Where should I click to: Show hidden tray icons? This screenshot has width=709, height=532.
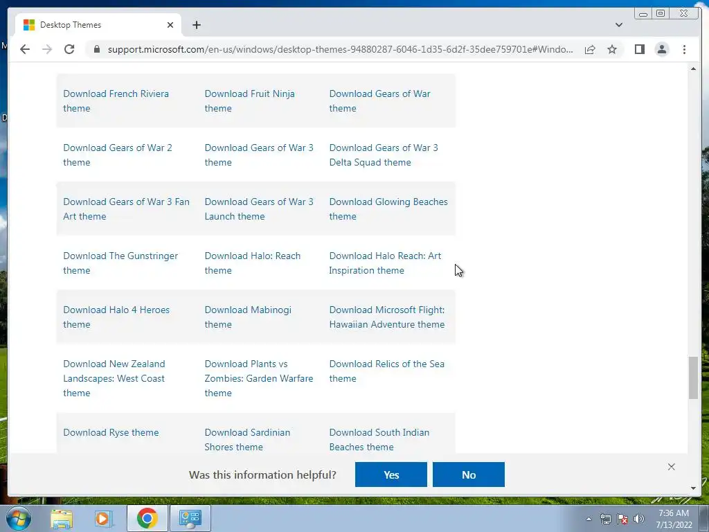coord(589,519)
